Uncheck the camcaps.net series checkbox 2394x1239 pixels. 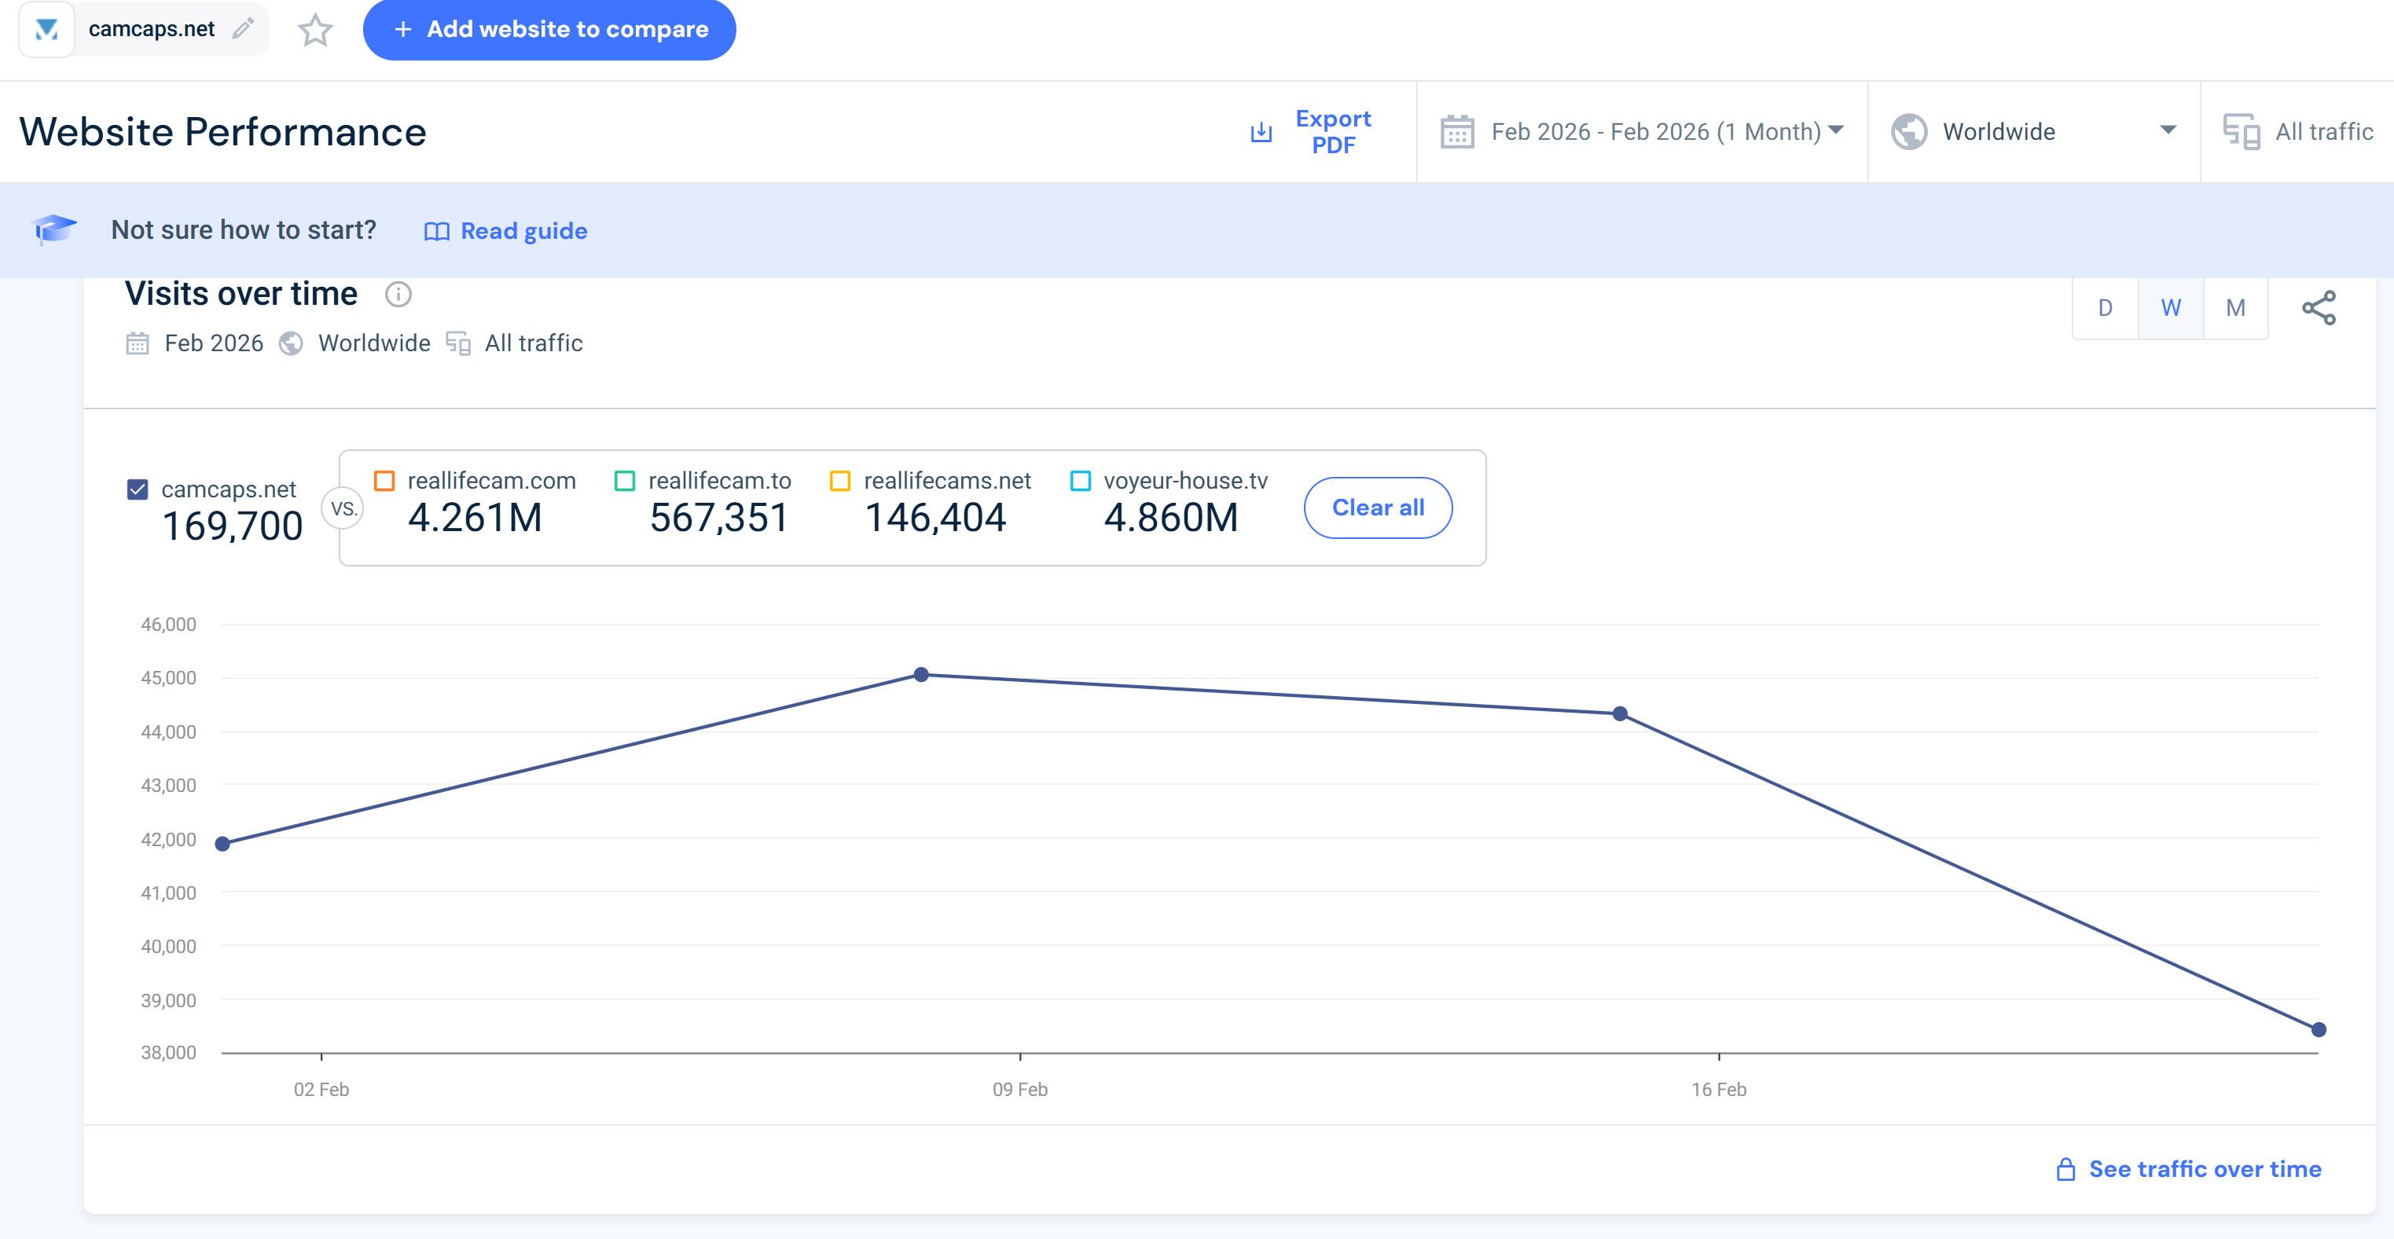pyautogui.click(x=138, y=489)
